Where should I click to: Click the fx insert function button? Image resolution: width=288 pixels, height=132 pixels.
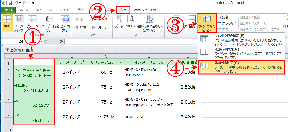[61, 42]
